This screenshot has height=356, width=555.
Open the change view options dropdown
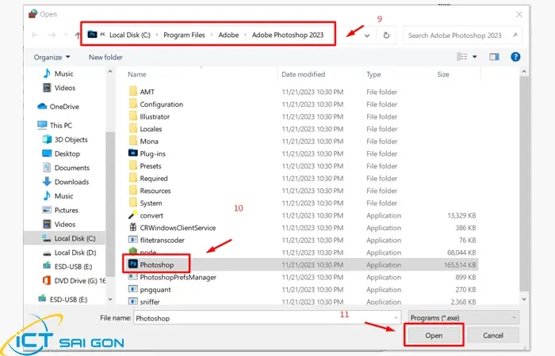(x=476, y=57)
